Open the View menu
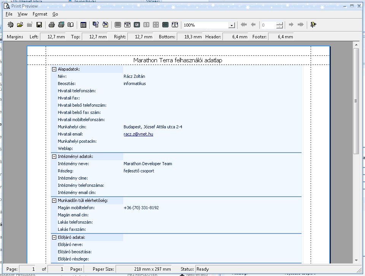Image resolution: width=365 pixels, height=276 pixels. (22, 14)
